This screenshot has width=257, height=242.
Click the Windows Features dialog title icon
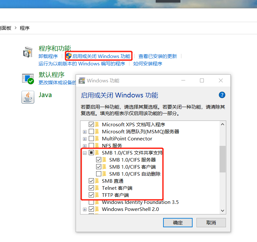pos(82,80)
